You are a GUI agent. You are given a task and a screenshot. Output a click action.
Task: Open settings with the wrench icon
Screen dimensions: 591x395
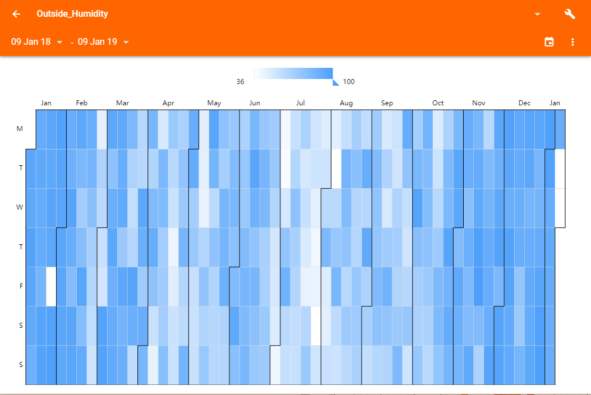[x=570, y=14]
